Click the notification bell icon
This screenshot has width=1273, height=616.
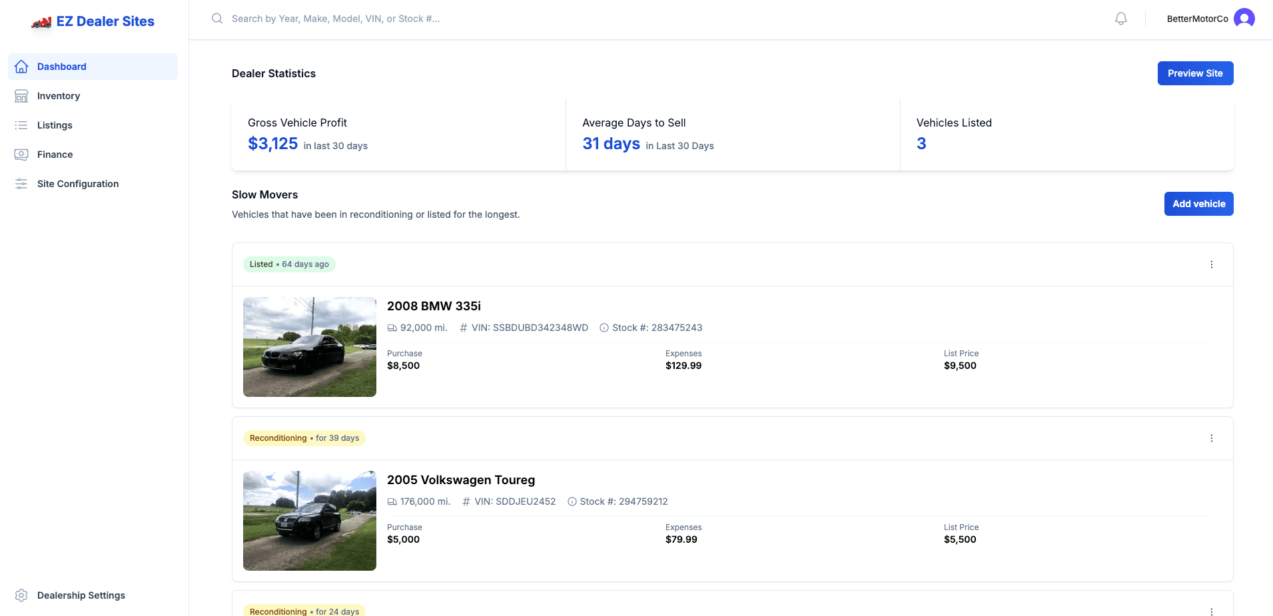(1121, 18)
